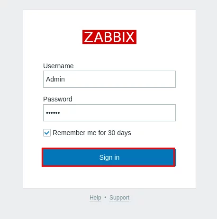Screen dimensions: 217x219
Task: Focus the Username input field
Action: (109, 79)
